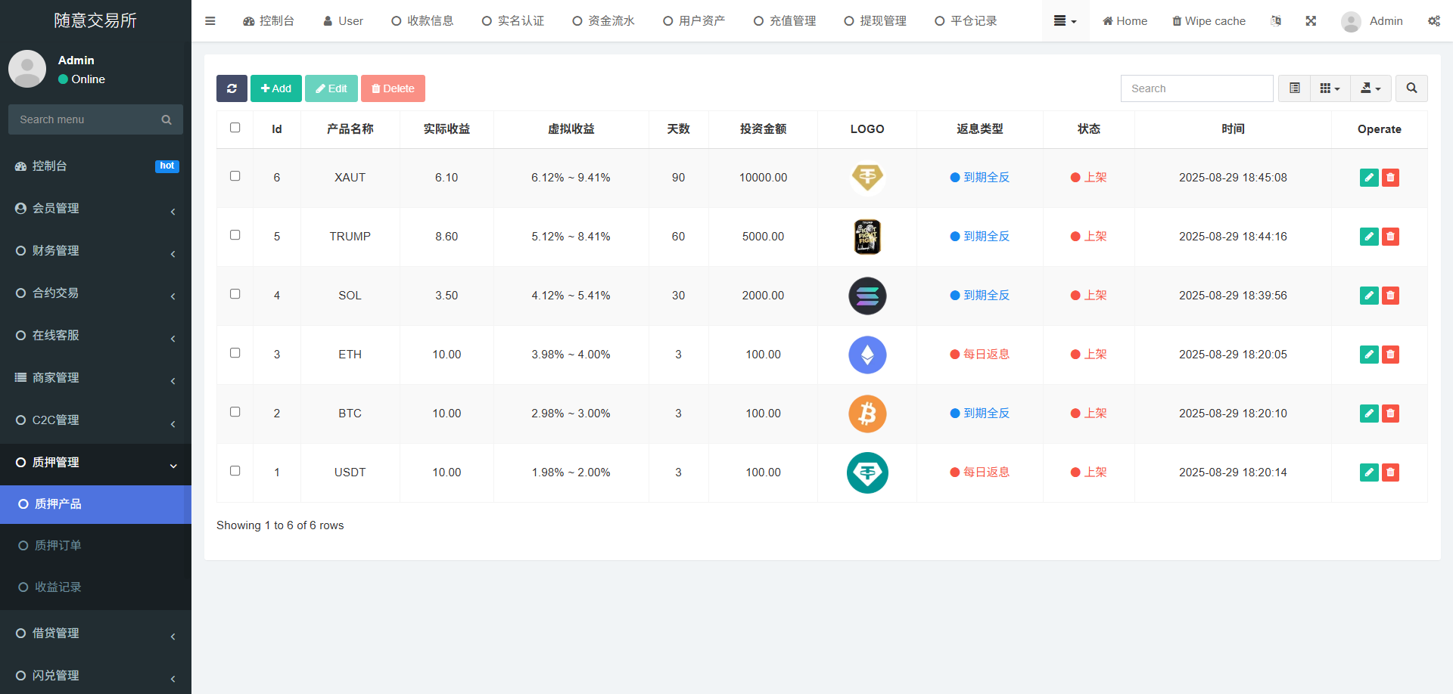Tick the checkbox for the TRUMP row
Image resolution: width=1453 pixels, height=694 pixels.
[x=235, y=235]
